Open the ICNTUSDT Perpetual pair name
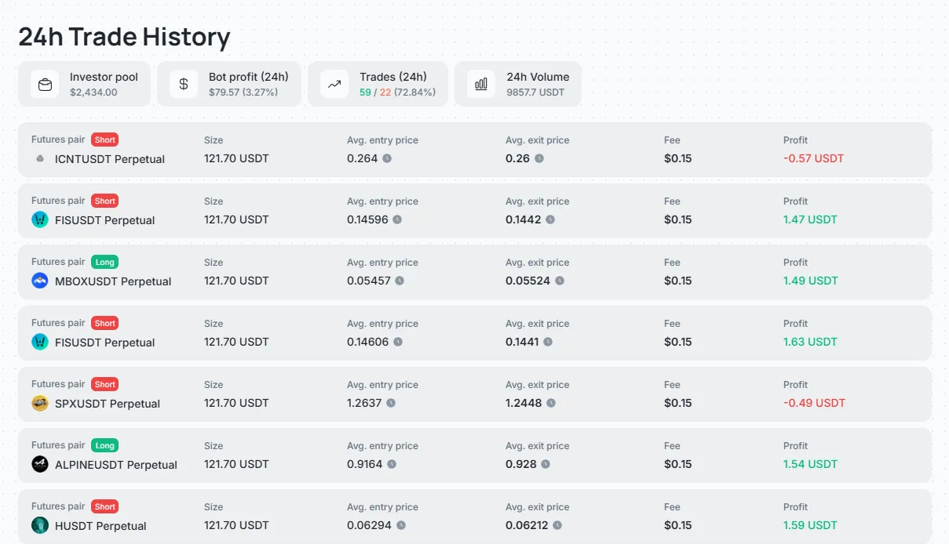Image resolution: width=949 pixels, height=544 pixels. click(x=110, y=159)
